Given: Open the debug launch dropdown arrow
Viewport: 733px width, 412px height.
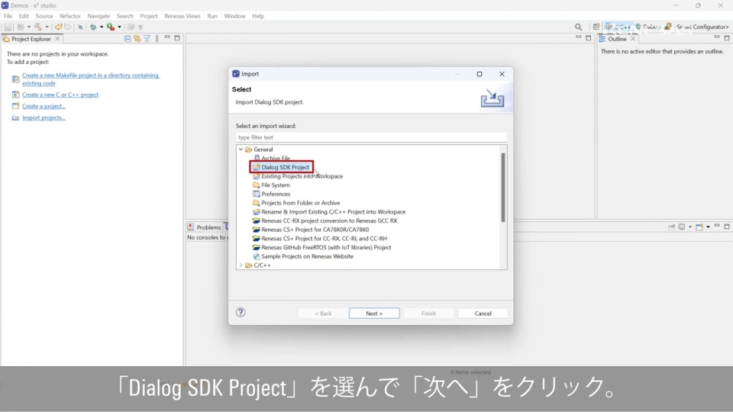Looking at the screenshot, I should (x=103, y=27).
